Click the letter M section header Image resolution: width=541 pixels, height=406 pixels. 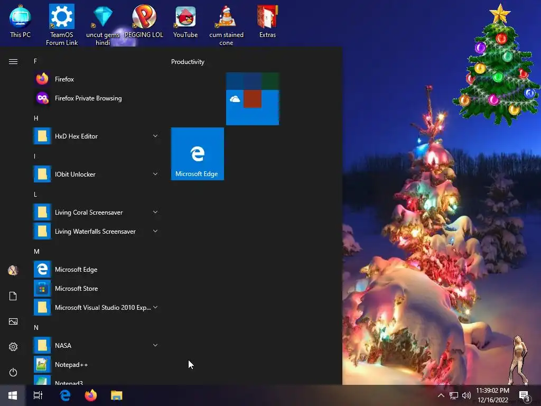[x=36, y=251]
